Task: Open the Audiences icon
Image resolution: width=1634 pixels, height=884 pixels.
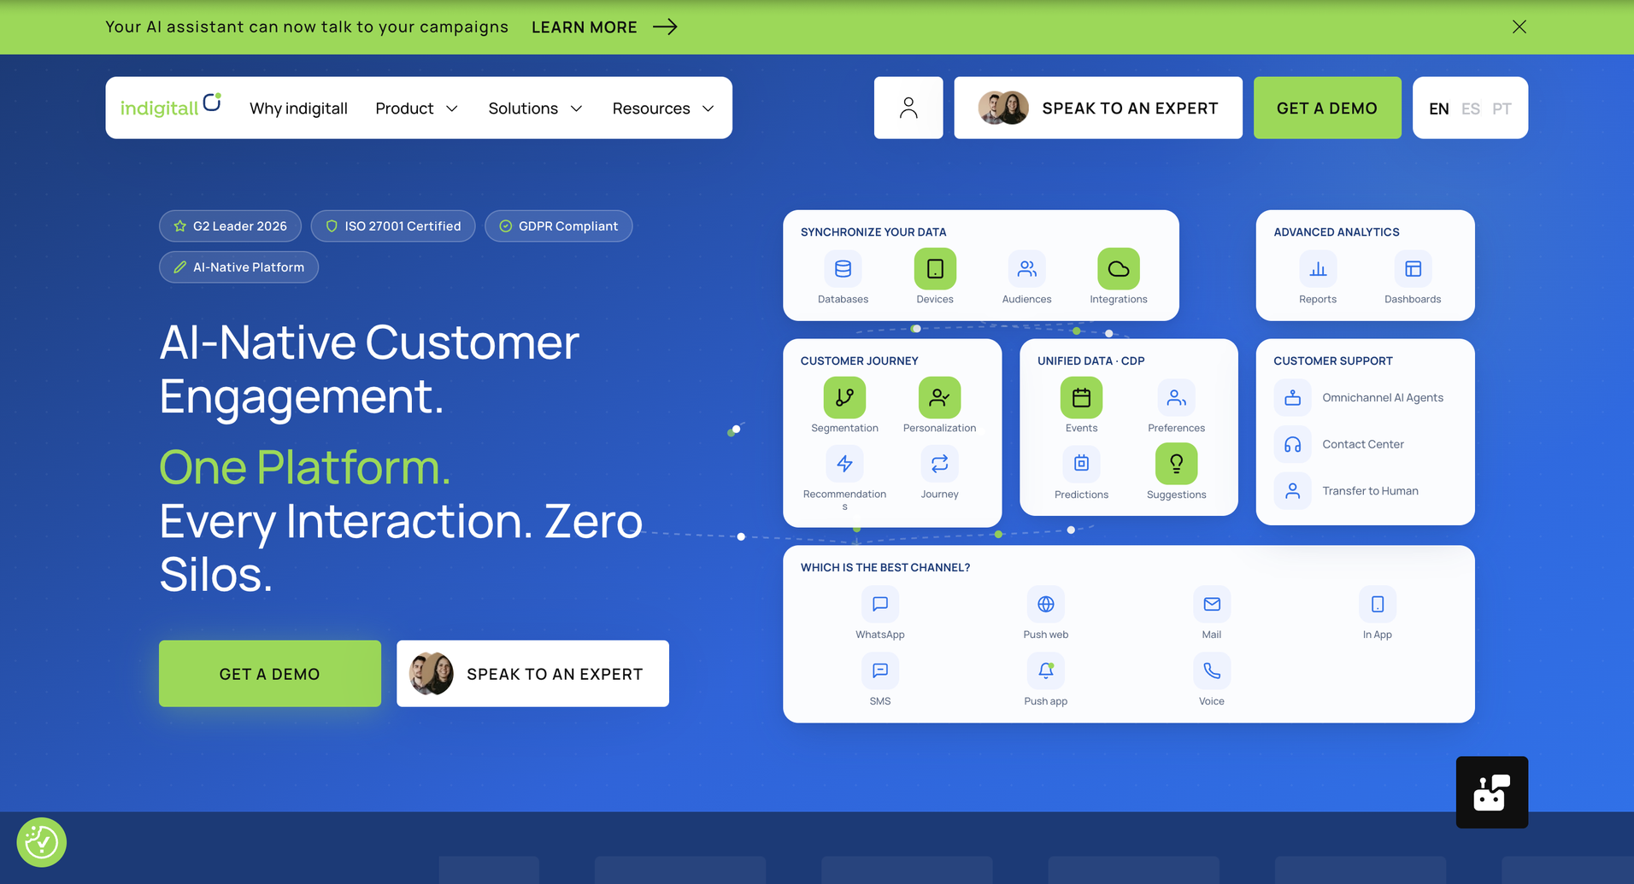Action: (1027, 269)
